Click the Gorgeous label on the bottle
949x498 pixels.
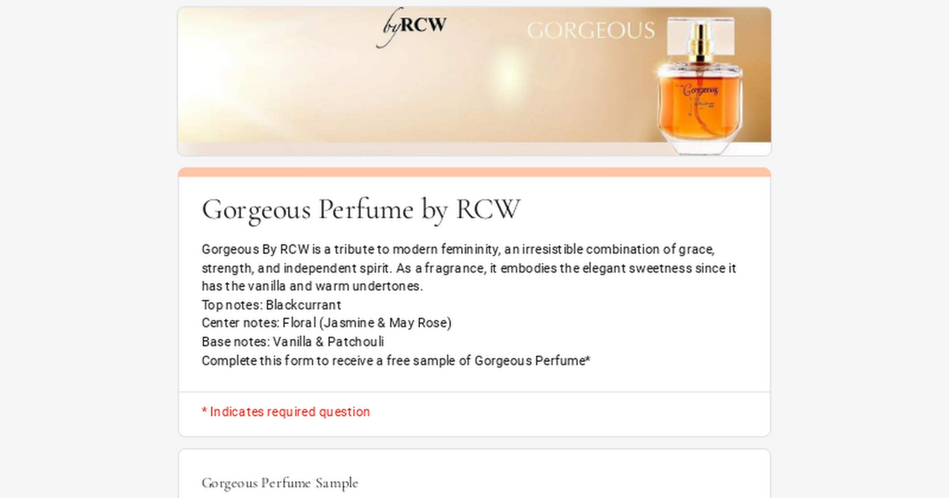point(701,91)
